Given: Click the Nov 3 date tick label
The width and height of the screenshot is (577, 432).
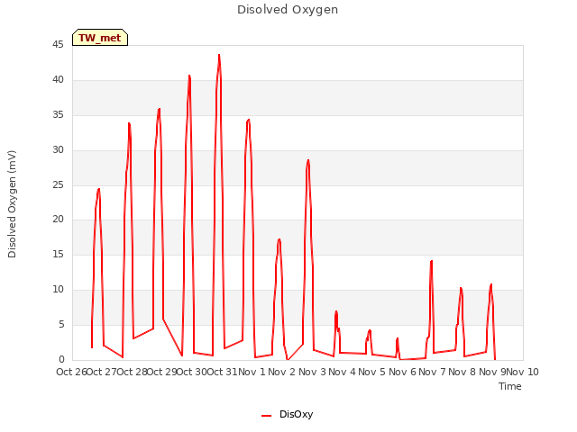Looking at the screenshot, I should click(x=312, y=372).
